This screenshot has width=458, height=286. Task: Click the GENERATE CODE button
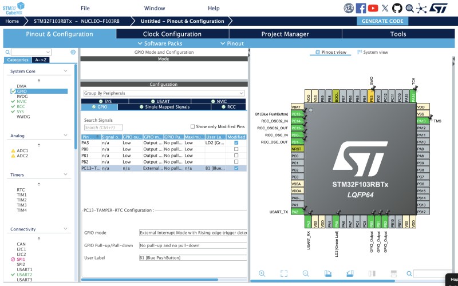(382, 21)
